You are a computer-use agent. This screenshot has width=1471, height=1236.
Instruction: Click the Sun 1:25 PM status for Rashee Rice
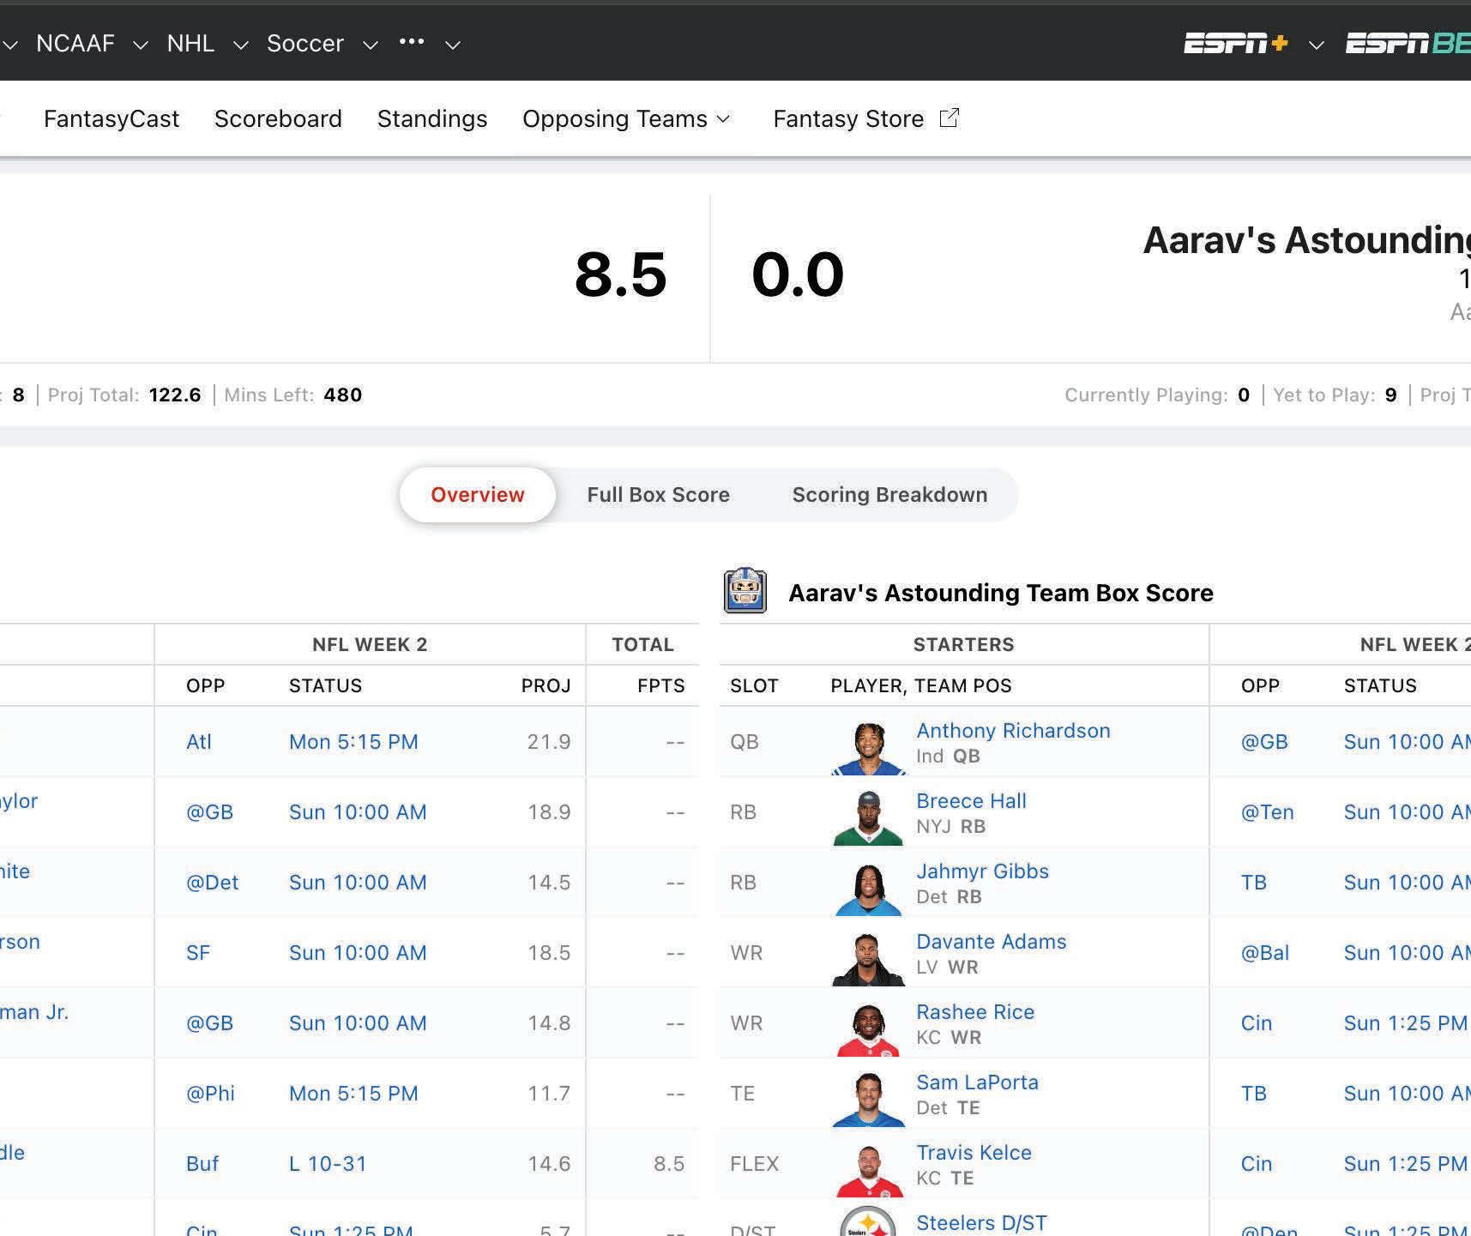[1406, 1023]
